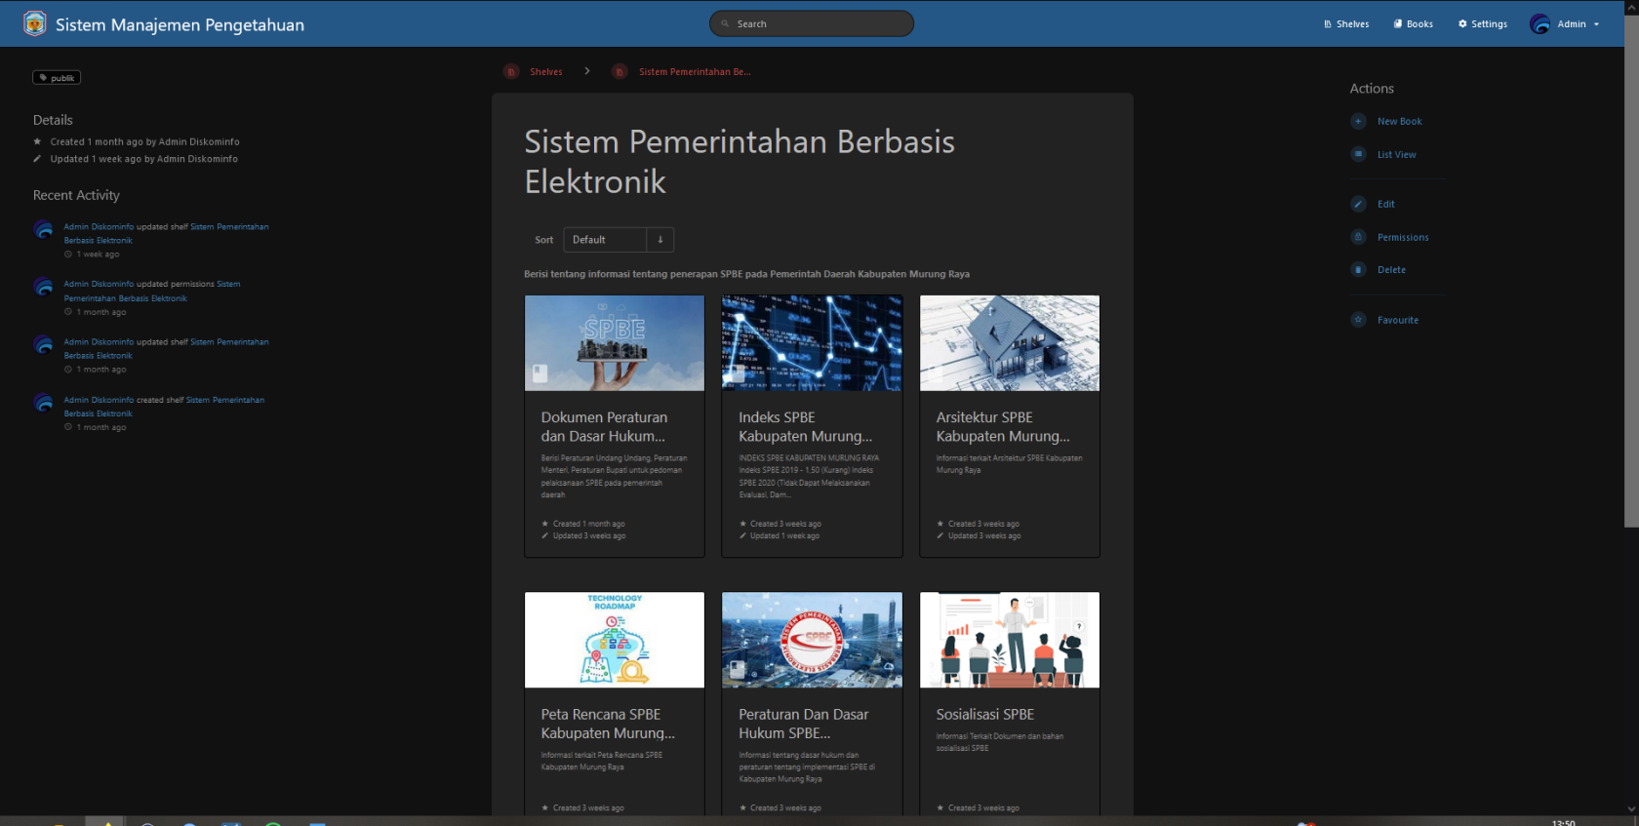Click book icon on Indeks SPBE cover
The height and width of the screenshot is (826, 1639).
[738, 374]
